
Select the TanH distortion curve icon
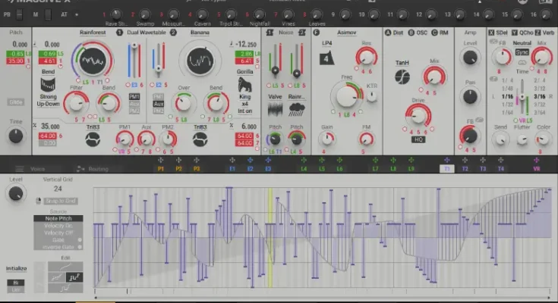click(402, 77)
